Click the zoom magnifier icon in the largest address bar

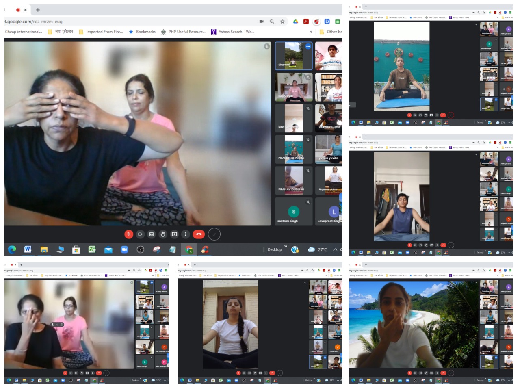tap(272, 21)
